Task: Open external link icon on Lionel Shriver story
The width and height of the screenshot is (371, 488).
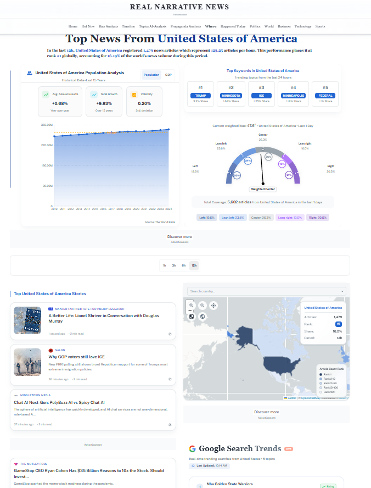Action: click(170, 334)
